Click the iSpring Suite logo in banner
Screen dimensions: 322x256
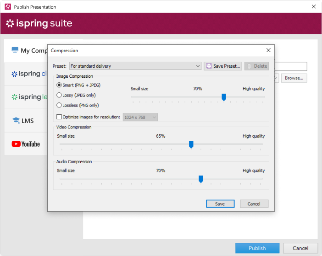click(x=39, y=23)
